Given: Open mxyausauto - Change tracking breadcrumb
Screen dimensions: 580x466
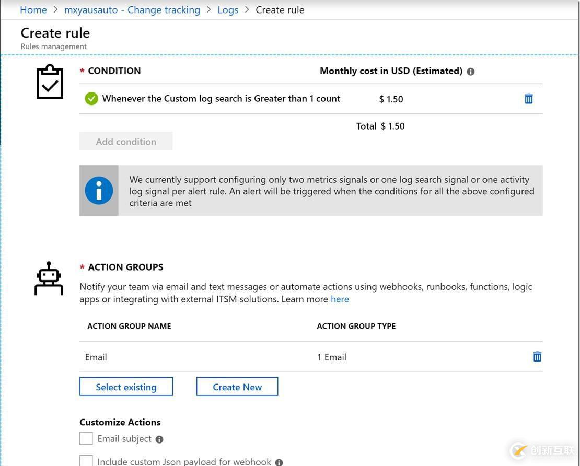Looking at the screenshot, I should 132,10.
